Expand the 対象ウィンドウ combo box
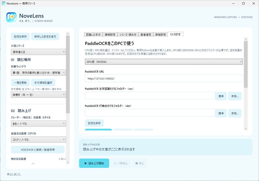This screenshot has height=181, width=259. pos(38,73)
